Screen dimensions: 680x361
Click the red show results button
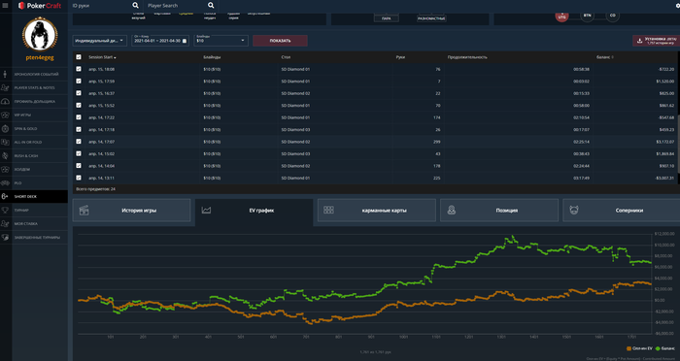pyautogui.click(x=280, y=41)
